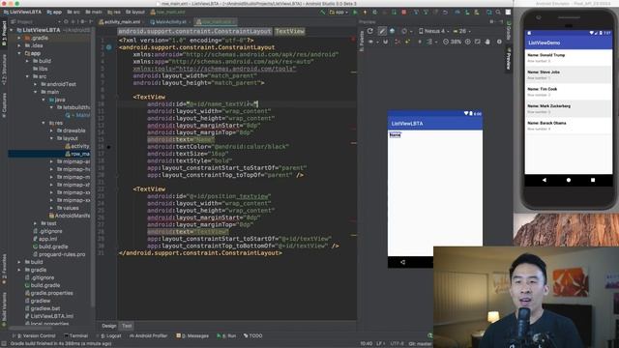This screenshot has height=348, width=619.
Task: Click Zoom to Fit Screen icon
Action: pyautogui.click(x=478, y=42)
